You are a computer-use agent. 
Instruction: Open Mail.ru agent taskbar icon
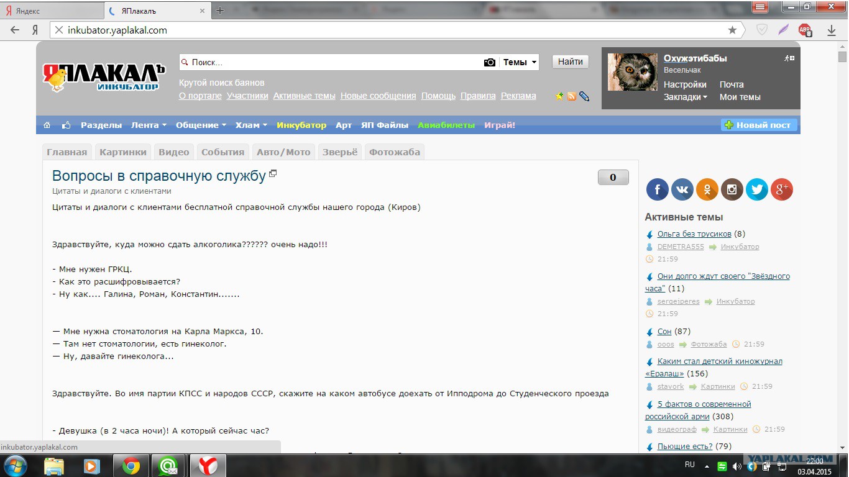click(168, 465)
